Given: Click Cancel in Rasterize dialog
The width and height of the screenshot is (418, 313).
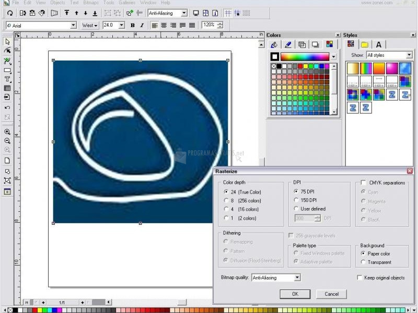Looking at the screenshot, I should (331, 294).
